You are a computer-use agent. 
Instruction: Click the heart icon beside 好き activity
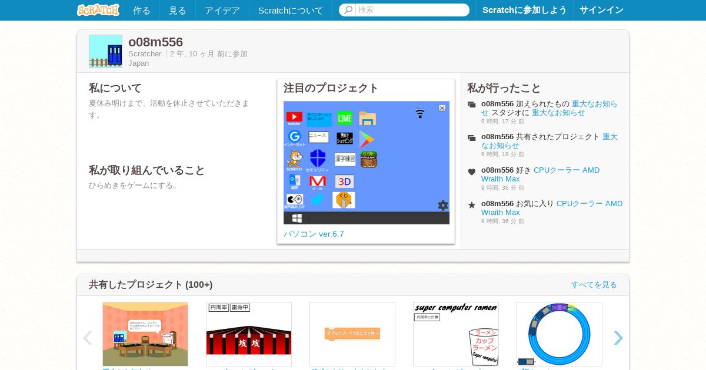472,171
